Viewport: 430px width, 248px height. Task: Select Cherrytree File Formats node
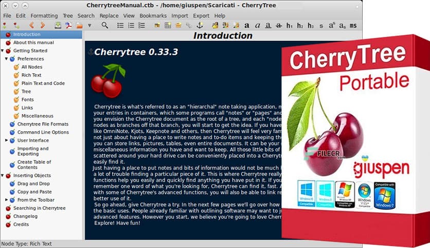(43, 124)
